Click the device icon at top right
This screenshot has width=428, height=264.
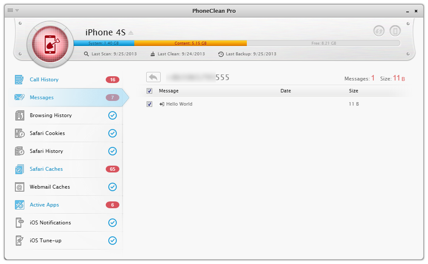pyautogui.click(x=395, y=31)
